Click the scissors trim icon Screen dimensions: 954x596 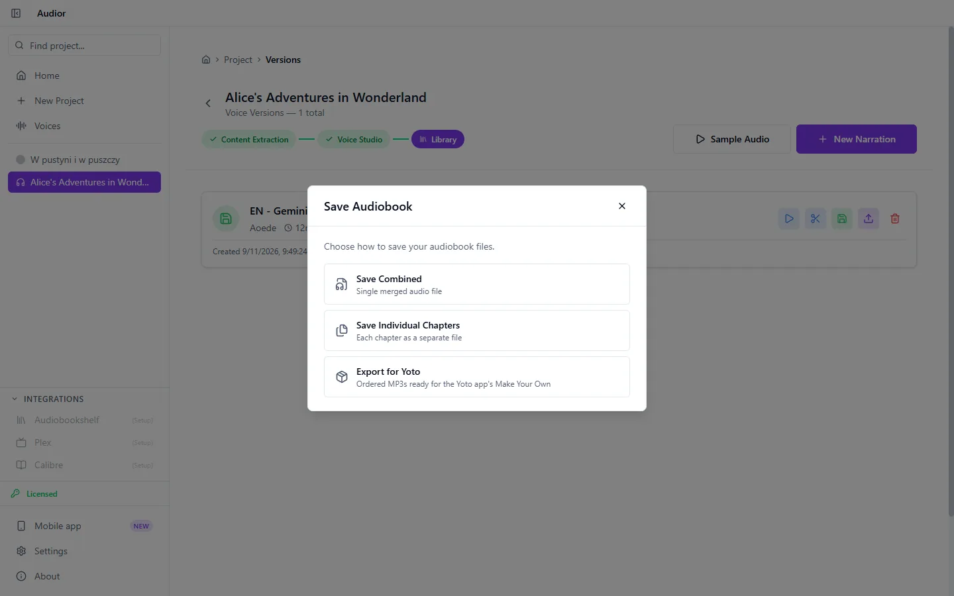(x=815, y=219)
